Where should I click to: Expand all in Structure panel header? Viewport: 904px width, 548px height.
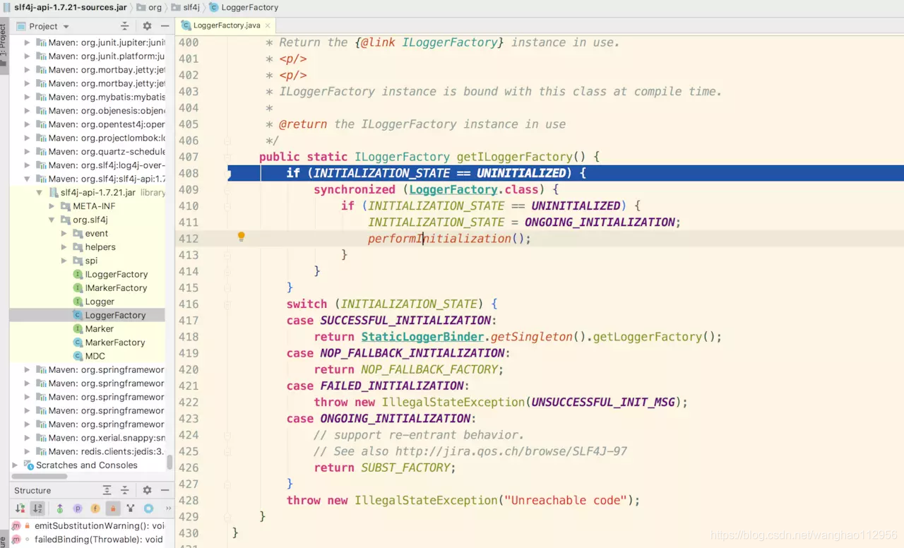coord(107,490)
